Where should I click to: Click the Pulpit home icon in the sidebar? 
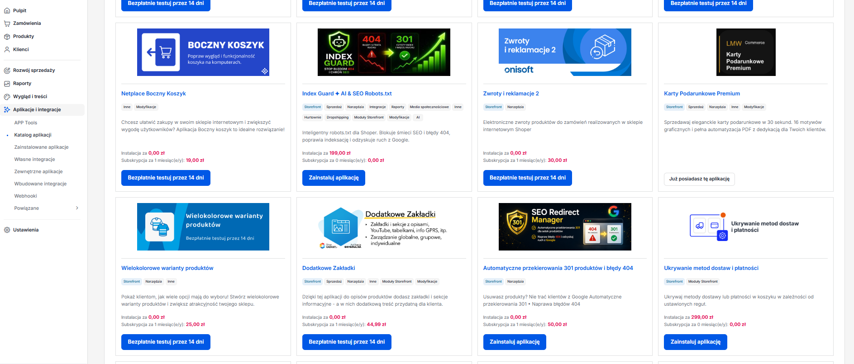click(7, 10)
